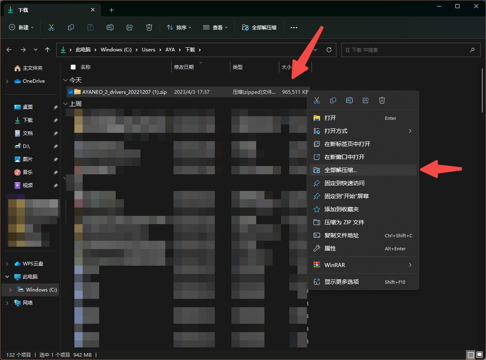Expand the OneDrive tree node

click(x=7, y=81)
